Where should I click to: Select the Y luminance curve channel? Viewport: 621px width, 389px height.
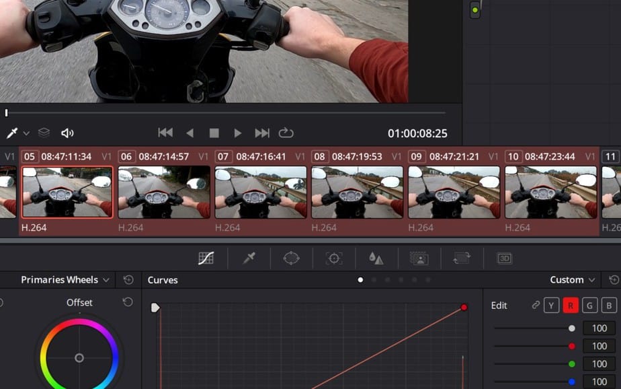pos(551,306)
